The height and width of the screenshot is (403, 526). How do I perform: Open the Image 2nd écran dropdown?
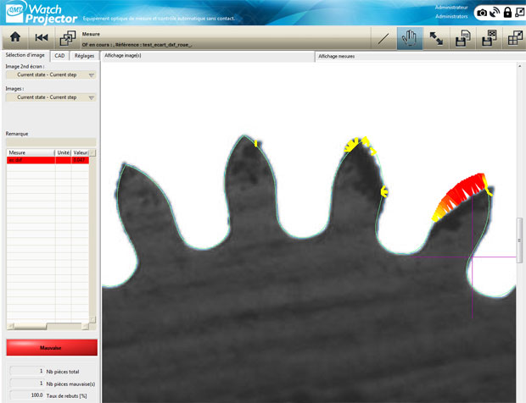[x=50, y=75]
